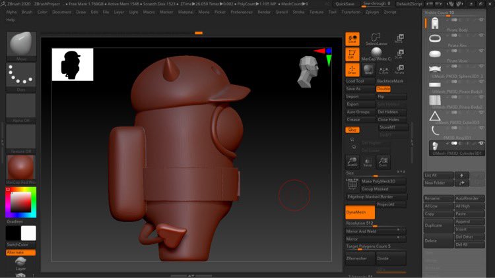Image resolution: width=495 pixels, height=278 pixels.
Task: Hide the Pirate Body subtool eye
Action: click(481, 20)
